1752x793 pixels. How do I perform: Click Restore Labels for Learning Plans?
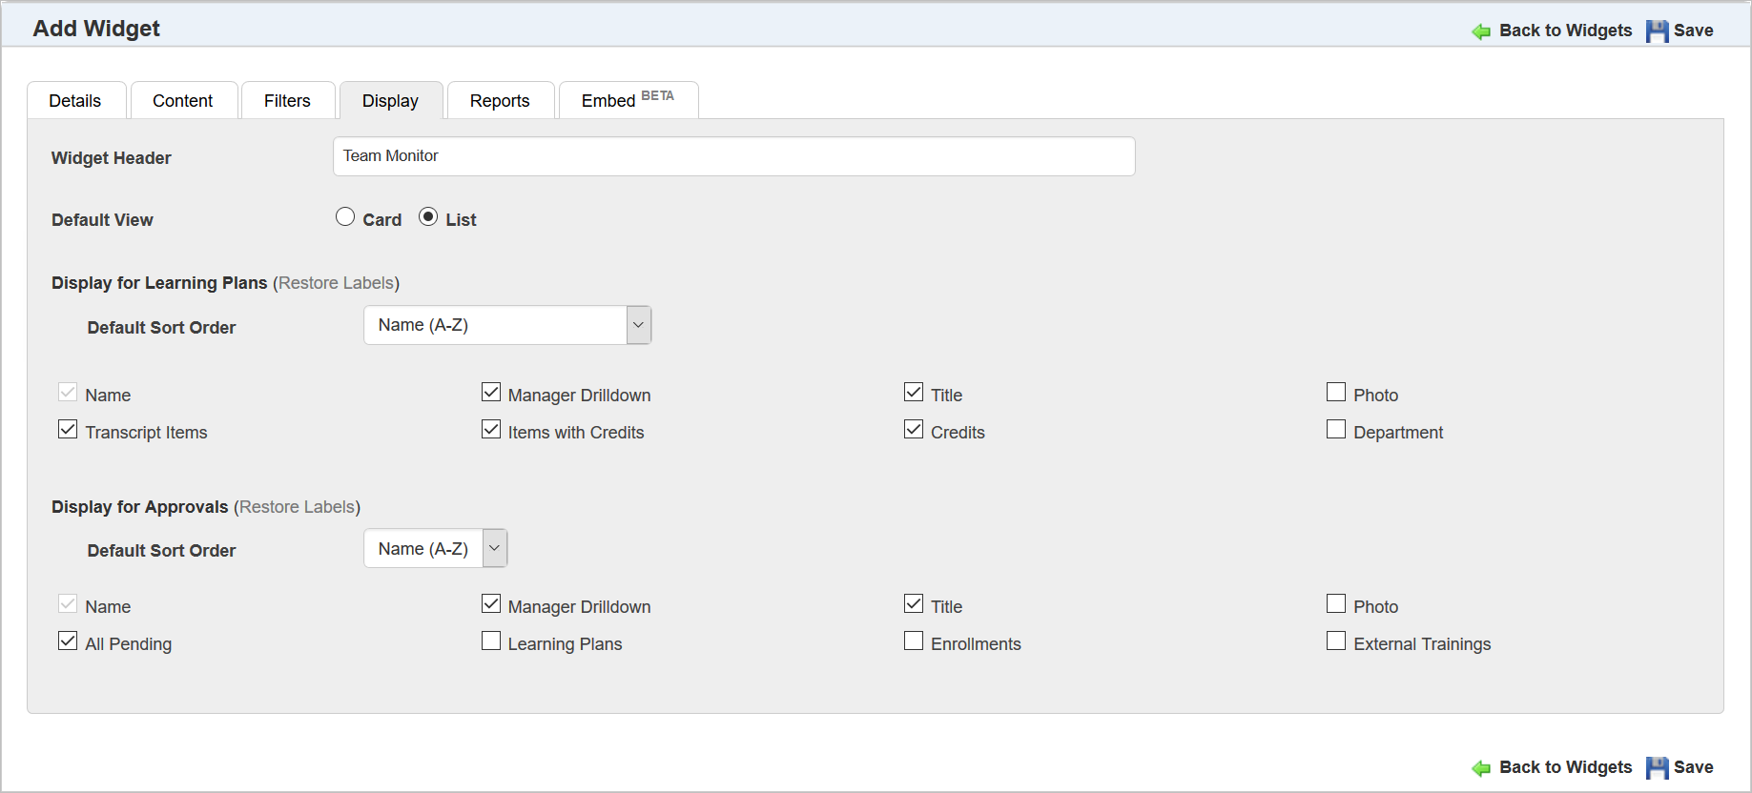pyautogui.click(x=336, y=283)
